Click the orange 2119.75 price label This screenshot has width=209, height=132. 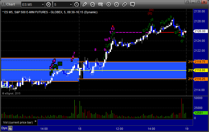(x=201, y=62)
